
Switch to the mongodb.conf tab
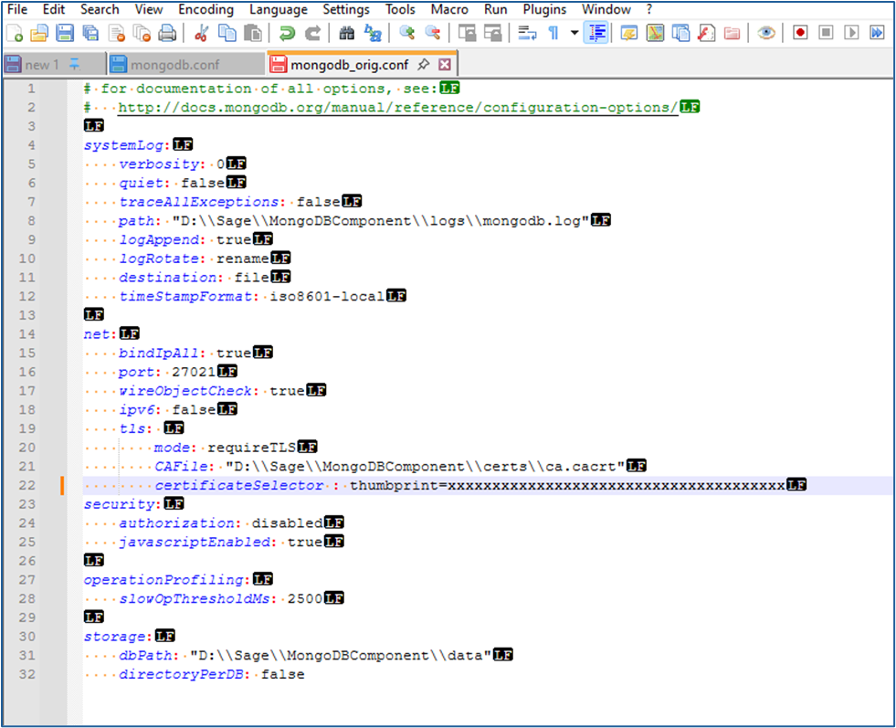pos(174,65)
